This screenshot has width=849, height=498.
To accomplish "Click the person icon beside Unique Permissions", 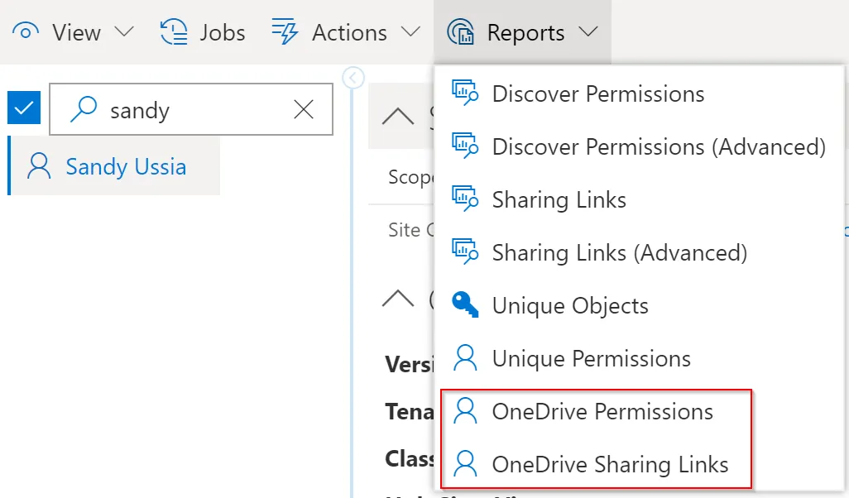I will point(465,358).
